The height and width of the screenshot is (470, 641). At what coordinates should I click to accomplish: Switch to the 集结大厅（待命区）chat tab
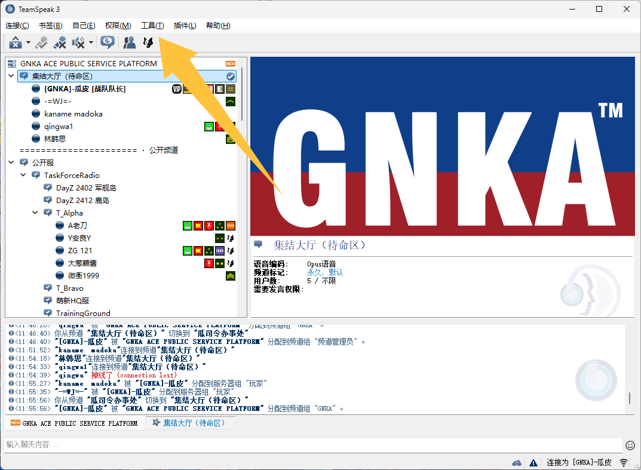pyautogui.click(x=189, y=423)
